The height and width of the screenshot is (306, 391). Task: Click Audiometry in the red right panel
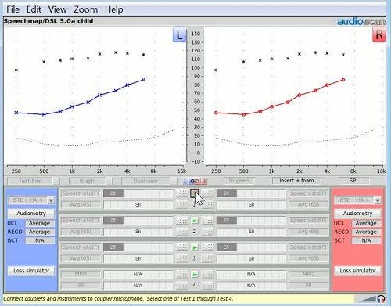coord(357,214)
